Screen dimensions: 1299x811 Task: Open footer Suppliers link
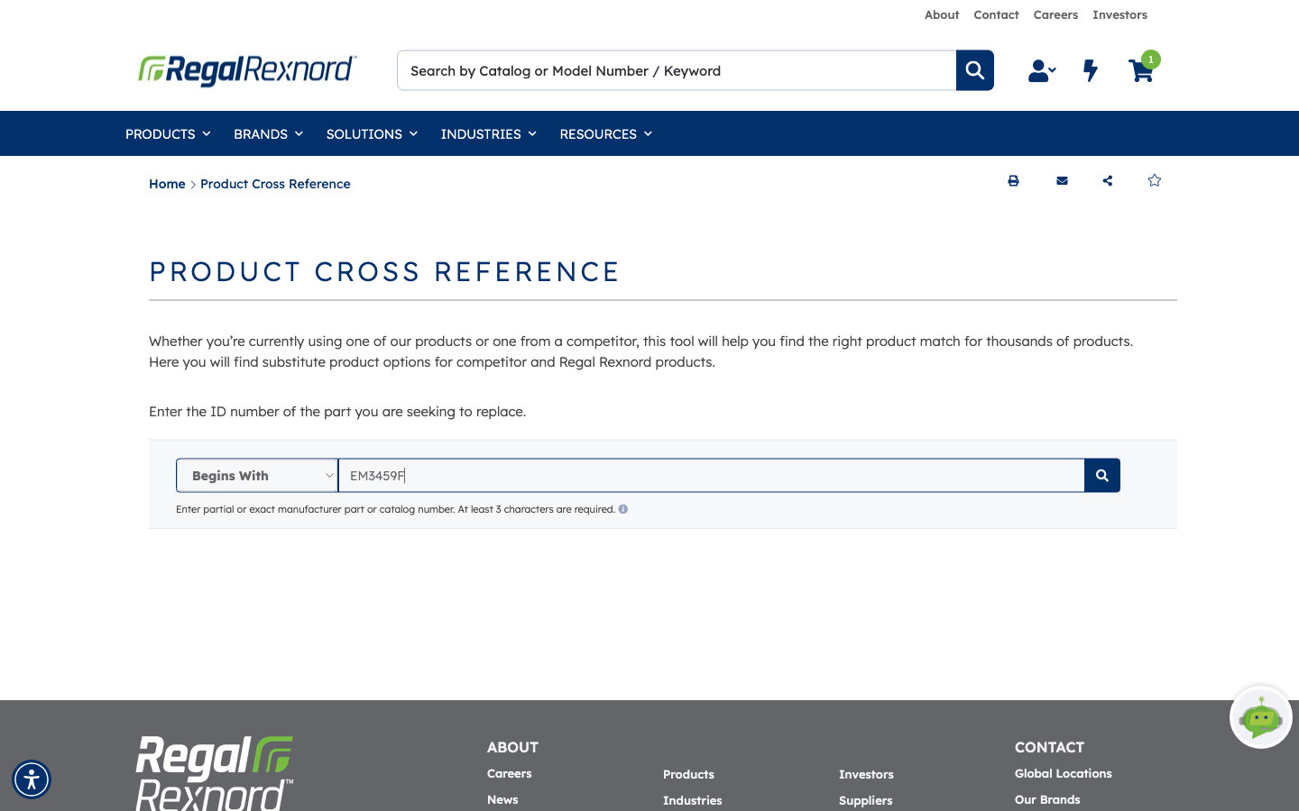pos(865,800)
